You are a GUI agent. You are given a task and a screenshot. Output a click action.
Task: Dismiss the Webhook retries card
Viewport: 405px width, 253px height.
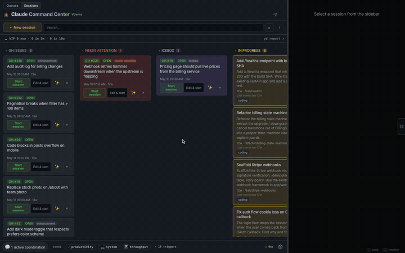click(x=143, y=93)
